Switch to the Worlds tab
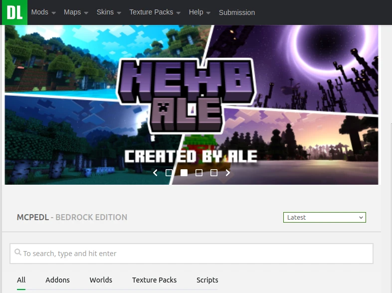392x293 pixels. 101,280
